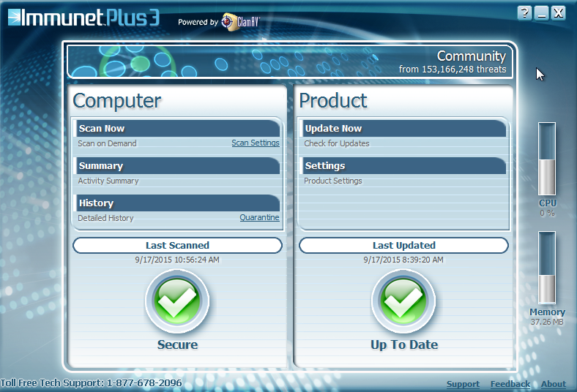This screenshot has width=577, height=392.
Task: Click the green Up To Date checkmark
Action: [x=403, y=301]
